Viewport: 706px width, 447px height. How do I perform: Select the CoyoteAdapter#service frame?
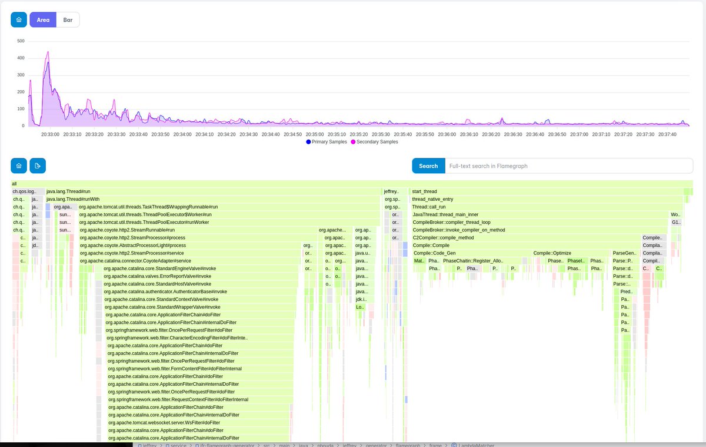[x=190, y=260]
